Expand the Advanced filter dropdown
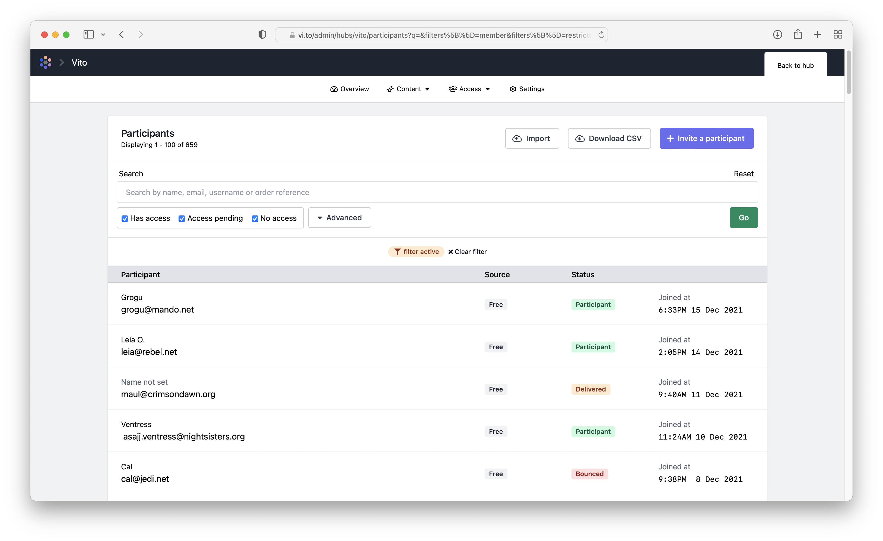 pyautogui.click(x=339, y=218)
